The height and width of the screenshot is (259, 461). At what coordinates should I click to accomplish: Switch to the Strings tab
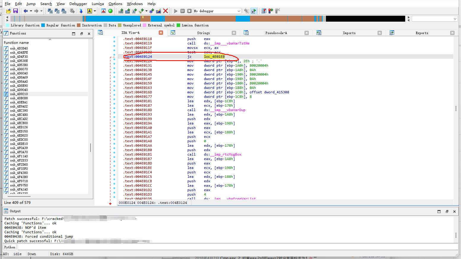pyautogui.click(x=203, y=33)
